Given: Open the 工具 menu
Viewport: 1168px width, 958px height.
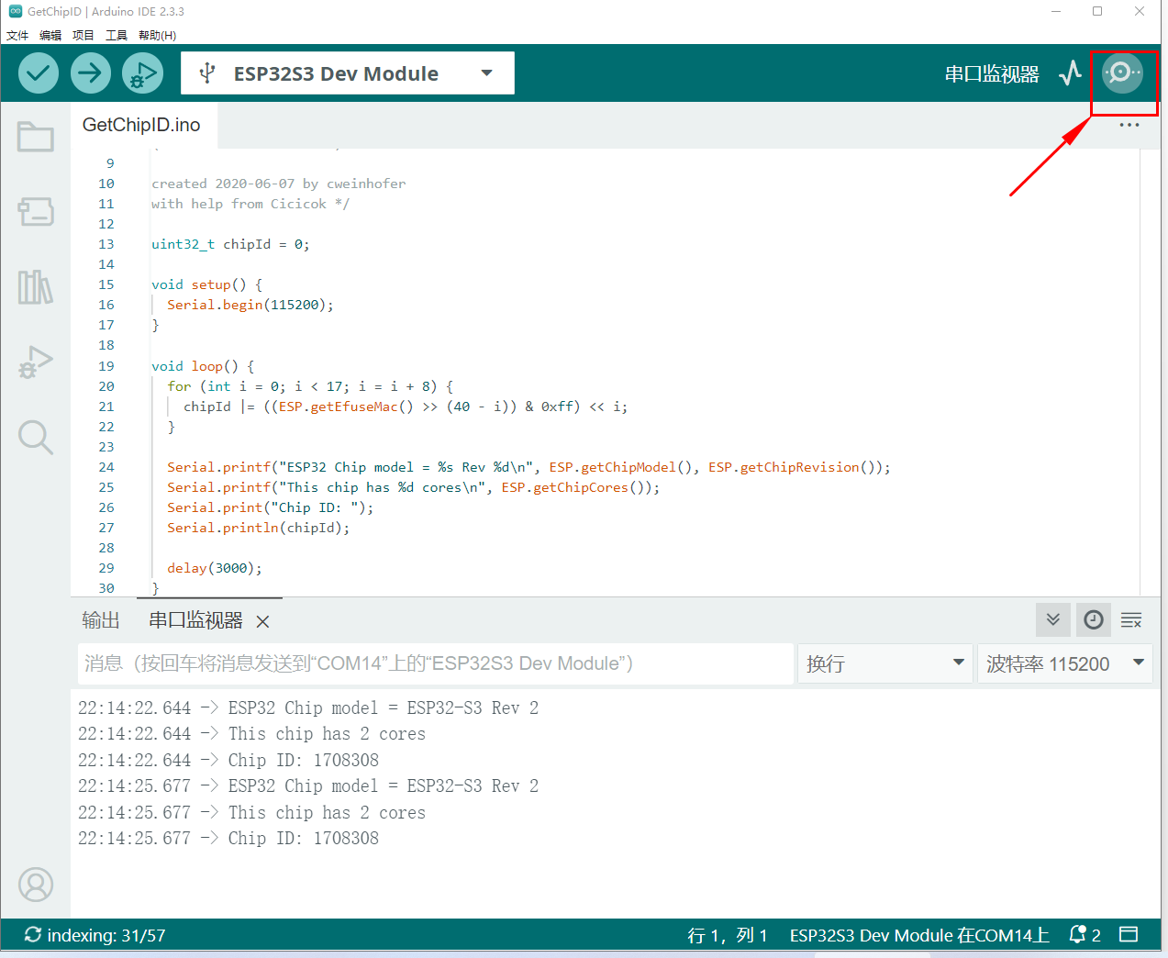Looking at the screenshot, I should point(117,35).
